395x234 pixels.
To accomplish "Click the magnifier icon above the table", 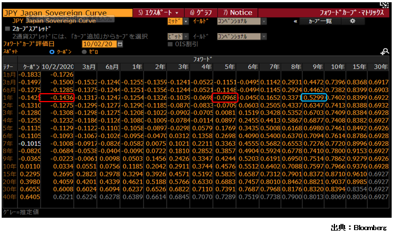I will (x=385, y=52).
